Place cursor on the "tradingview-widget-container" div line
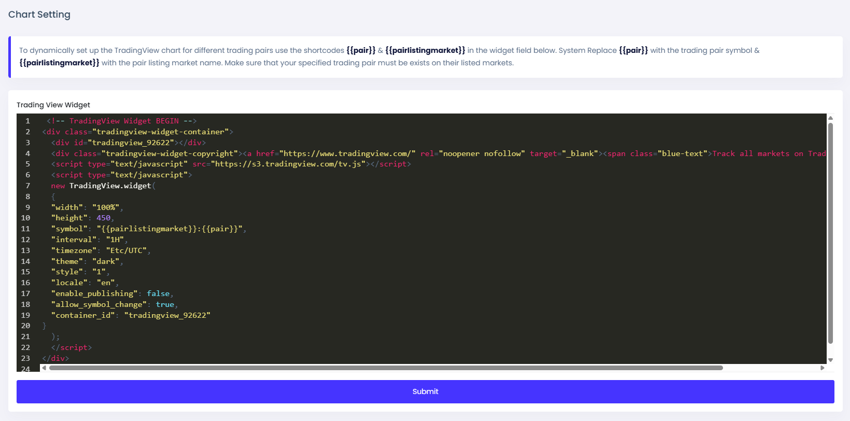Screen dimensions: 850x421 tap(138, 132)
